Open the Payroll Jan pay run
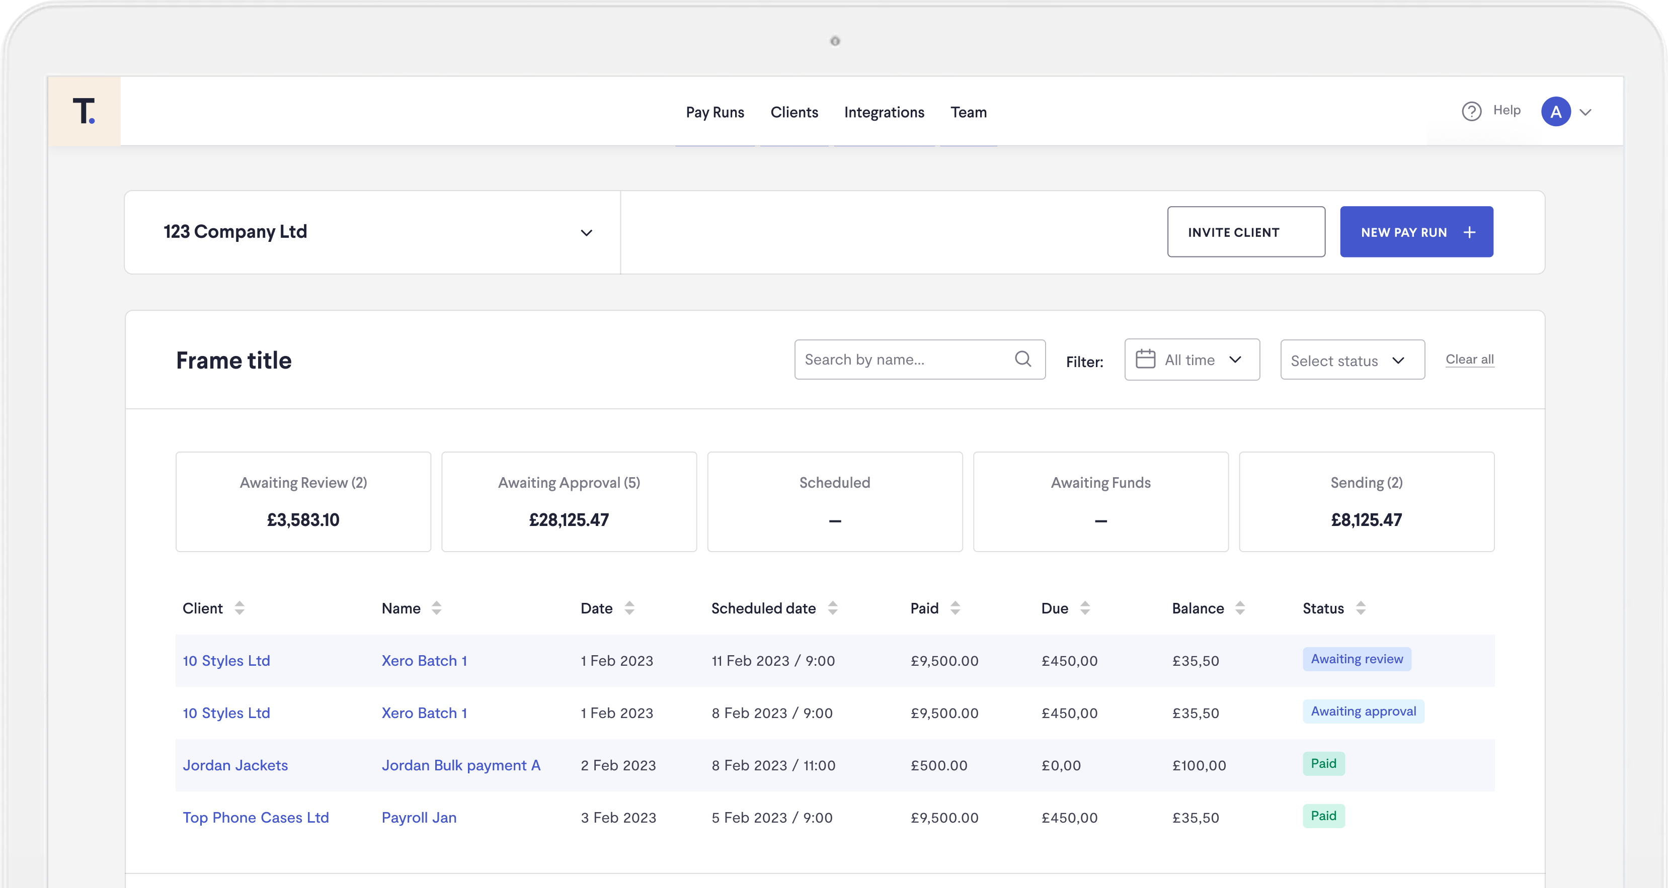 [419, 818]
